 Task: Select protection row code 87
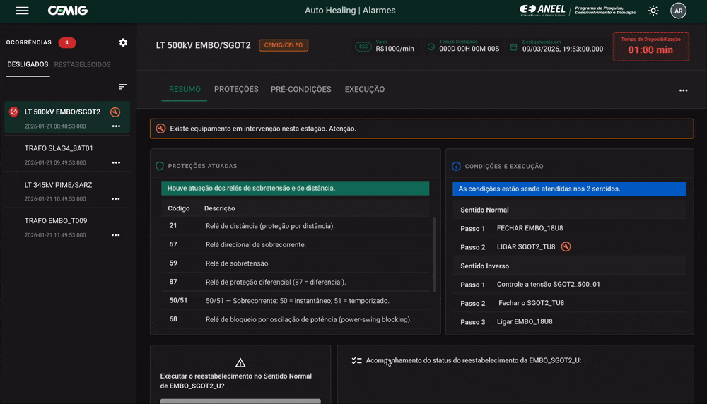click(296, 282)
